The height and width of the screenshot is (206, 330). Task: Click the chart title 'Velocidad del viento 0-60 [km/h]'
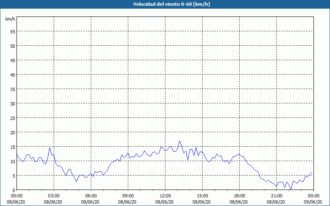[x=165, y=5]
